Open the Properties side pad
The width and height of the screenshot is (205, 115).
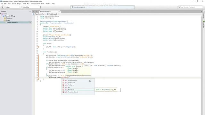204,14
